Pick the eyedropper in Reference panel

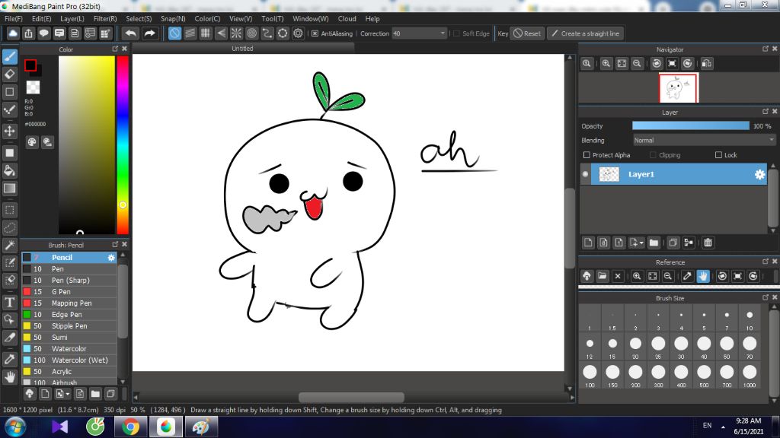(x=687, y=276)
